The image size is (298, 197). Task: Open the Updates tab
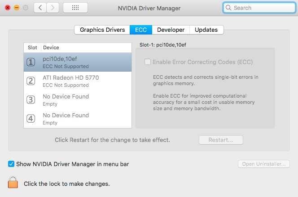[x=206, y=30]
